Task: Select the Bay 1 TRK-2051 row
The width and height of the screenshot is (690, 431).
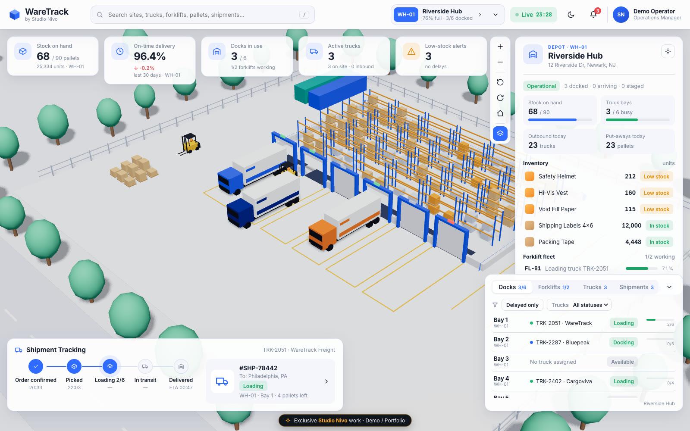Action: pos(584,323)
